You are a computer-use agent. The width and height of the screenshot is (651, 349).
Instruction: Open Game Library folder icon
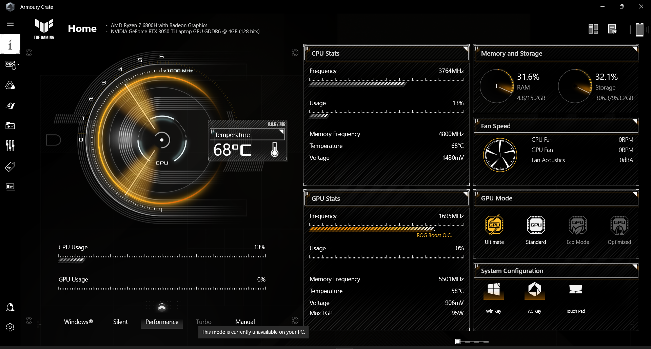point(10,126)
